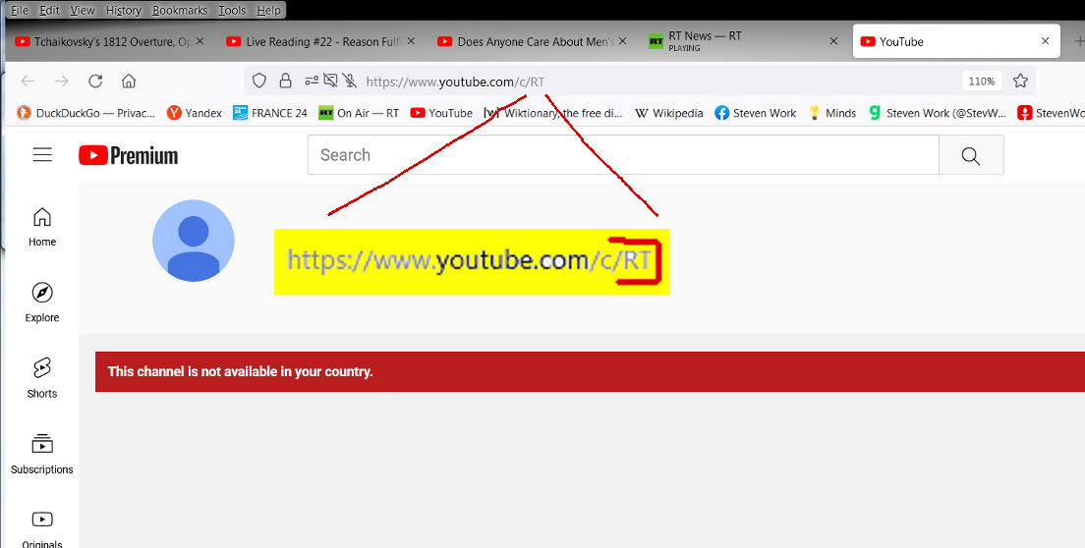Open the browser home page
The height and width of the screenshot is (548, 1085).
pyautogui.click(x=129, y=82)
